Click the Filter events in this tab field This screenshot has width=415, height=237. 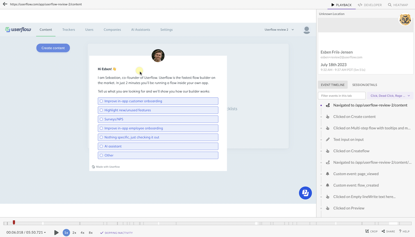point(342,95)
